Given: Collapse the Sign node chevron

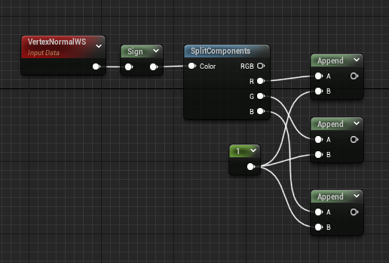Looking at the screenshot, I should pos(156,51).
